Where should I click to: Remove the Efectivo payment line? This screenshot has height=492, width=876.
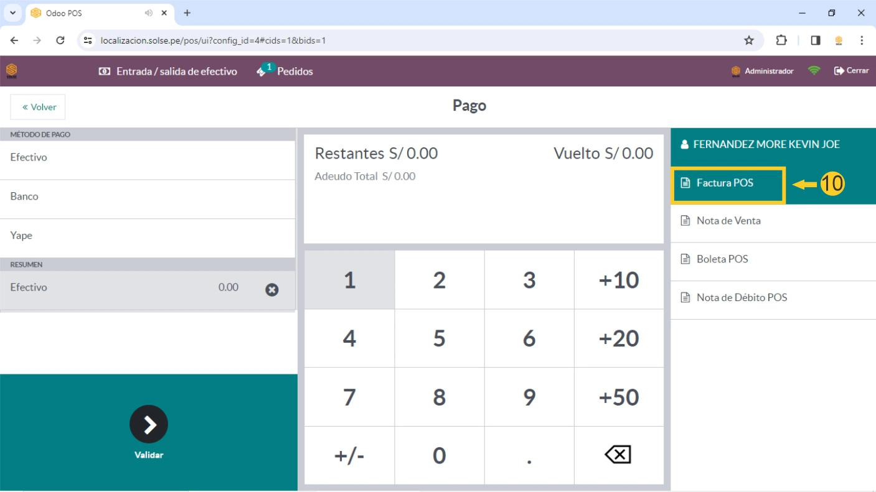tap(272, 289)
